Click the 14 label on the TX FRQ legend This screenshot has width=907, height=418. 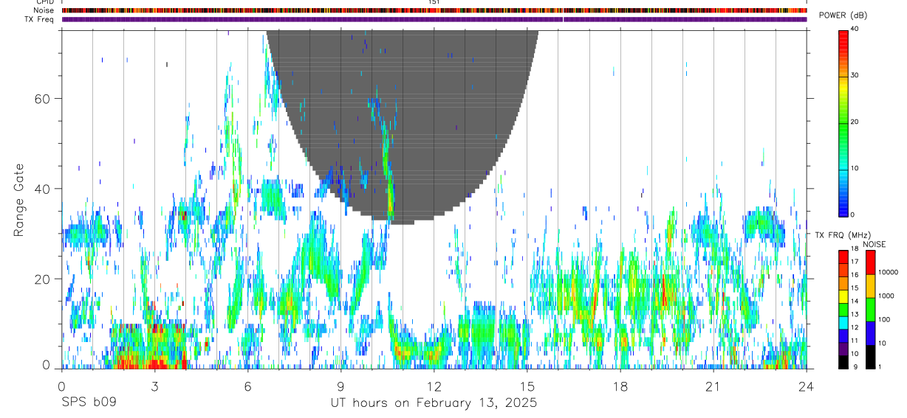pyautogui.click(x=855, y=302)
